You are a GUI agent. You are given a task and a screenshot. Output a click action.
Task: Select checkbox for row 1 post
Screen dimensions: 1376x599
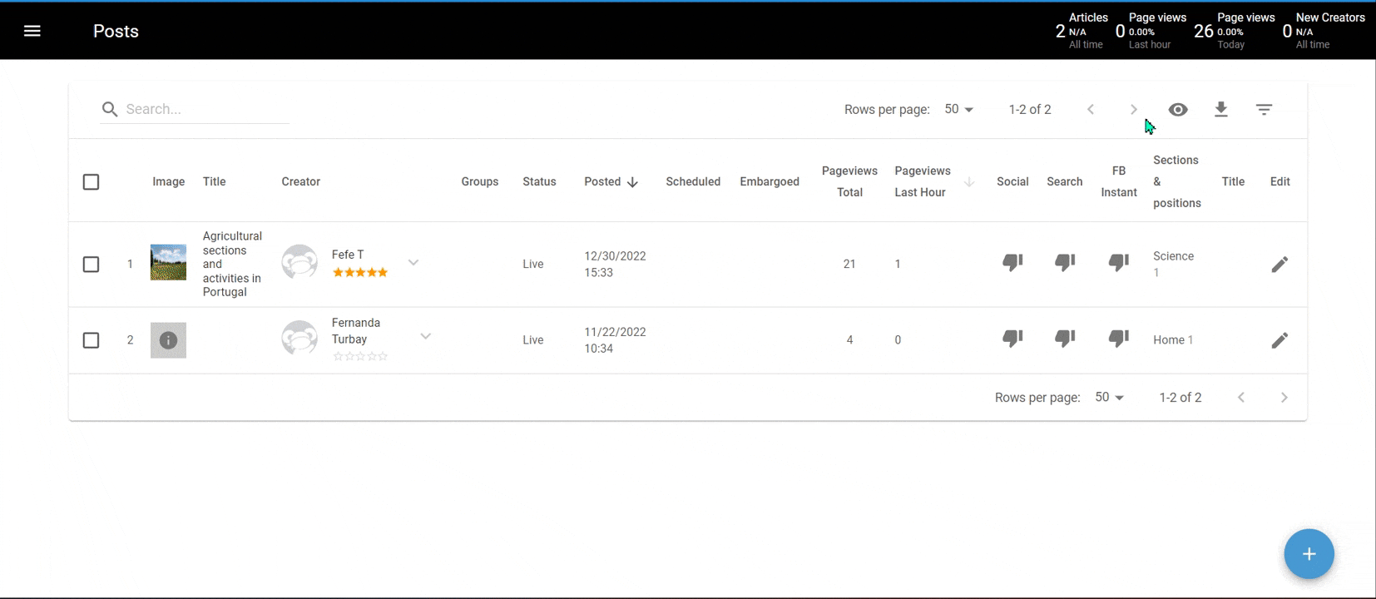click(x=92, y=265)
